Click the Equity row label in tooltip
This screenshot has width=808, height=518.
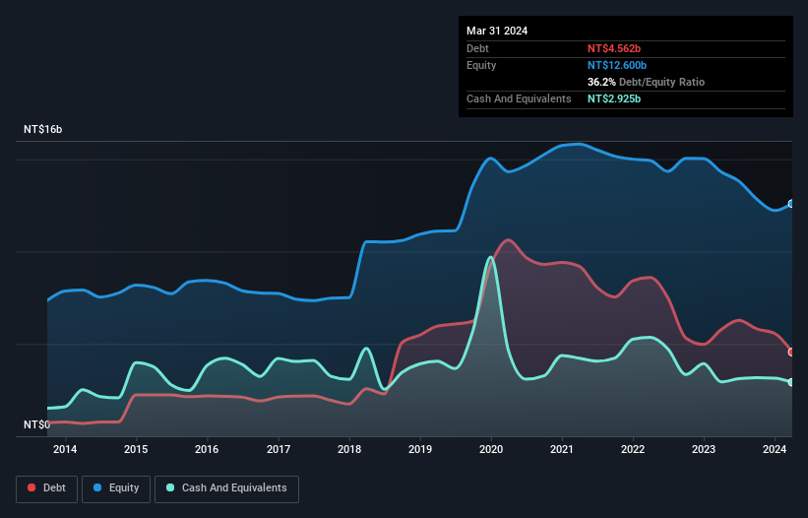coord(481,65)
